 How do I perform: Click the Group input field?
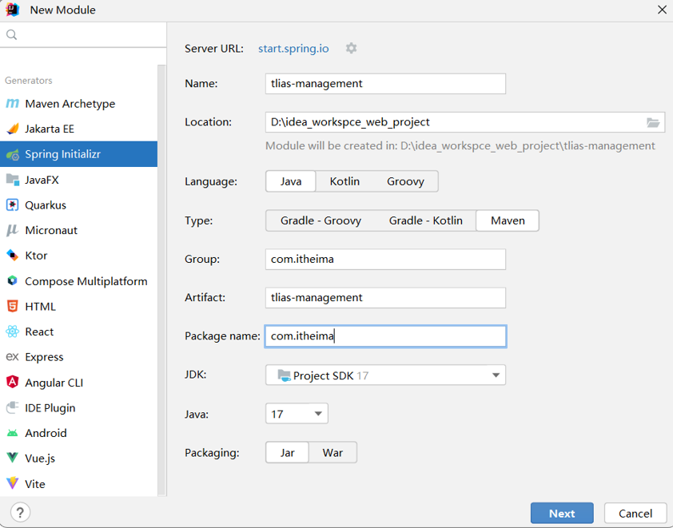point(385,259)
